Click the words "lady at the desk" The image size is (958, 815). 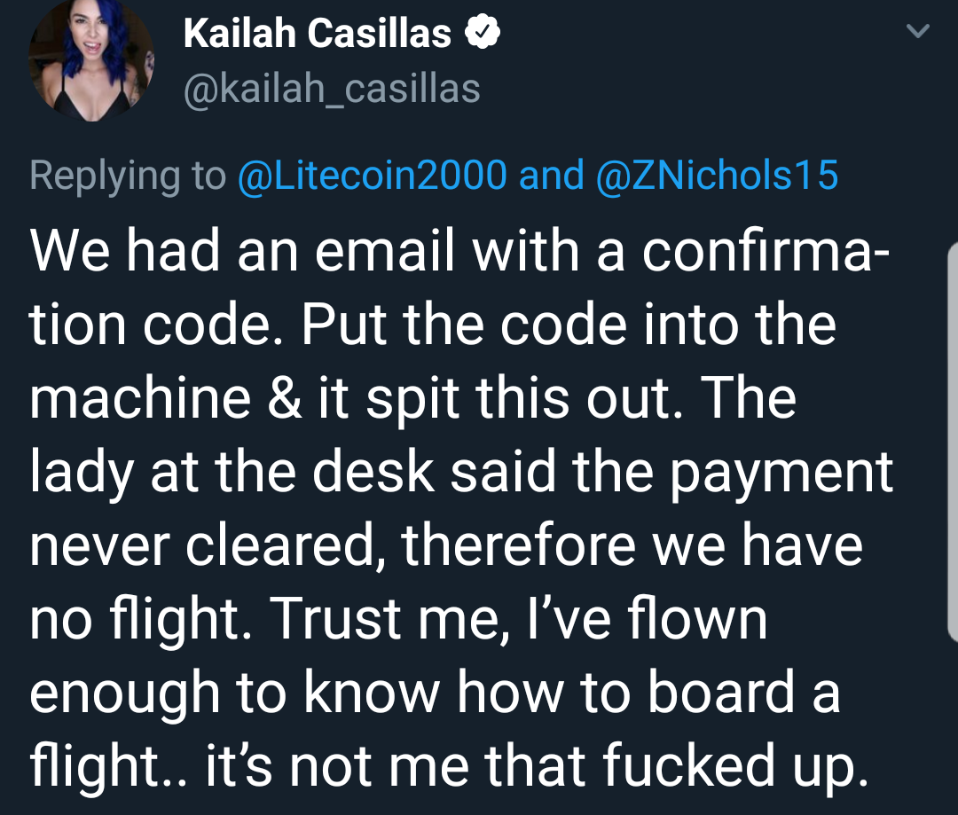click(x=232, y=472)
